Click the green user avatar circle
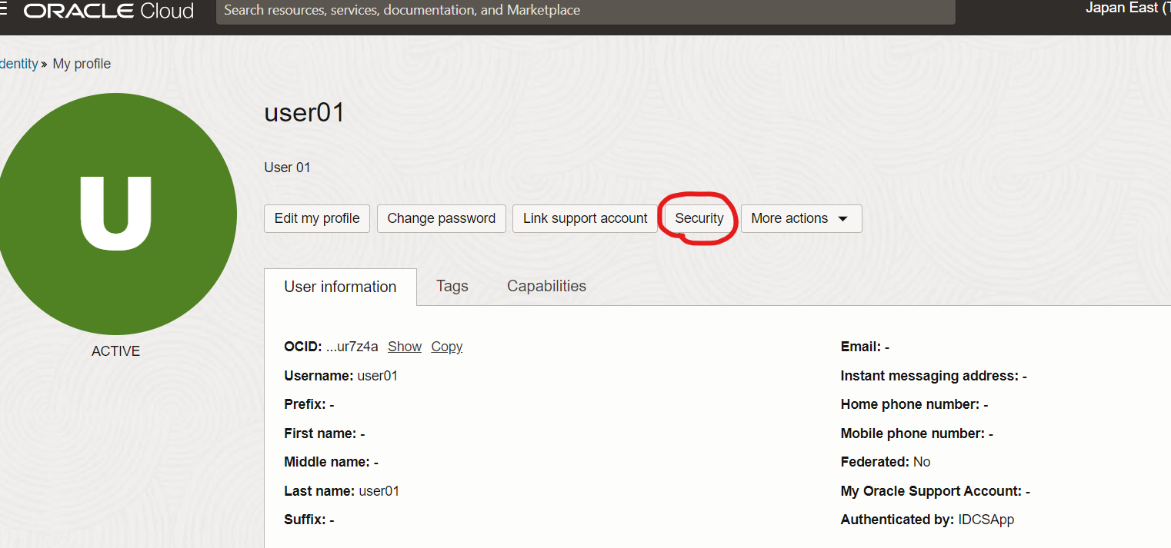 pos(115,214)
